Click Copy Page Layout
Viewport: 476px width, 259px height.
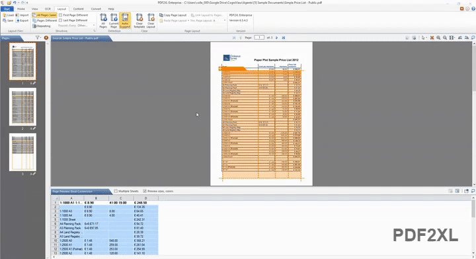coord(173,15)
